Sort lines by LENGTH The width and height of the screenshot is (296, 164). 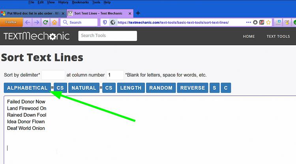pyautogui.click(x=131, y=88)
